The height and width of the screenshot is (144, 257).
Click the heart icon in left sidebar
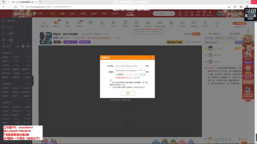(x=4, y=21)
